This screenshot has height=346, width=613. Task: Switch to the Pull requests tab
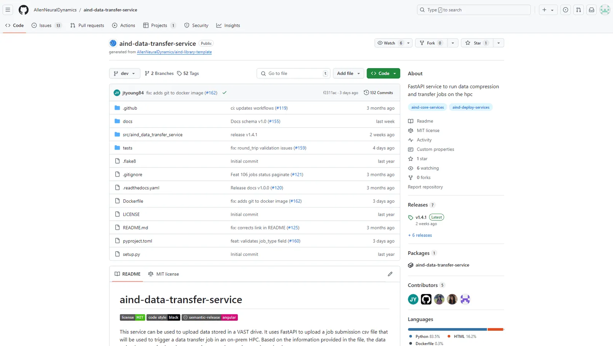tap(87, 26)
